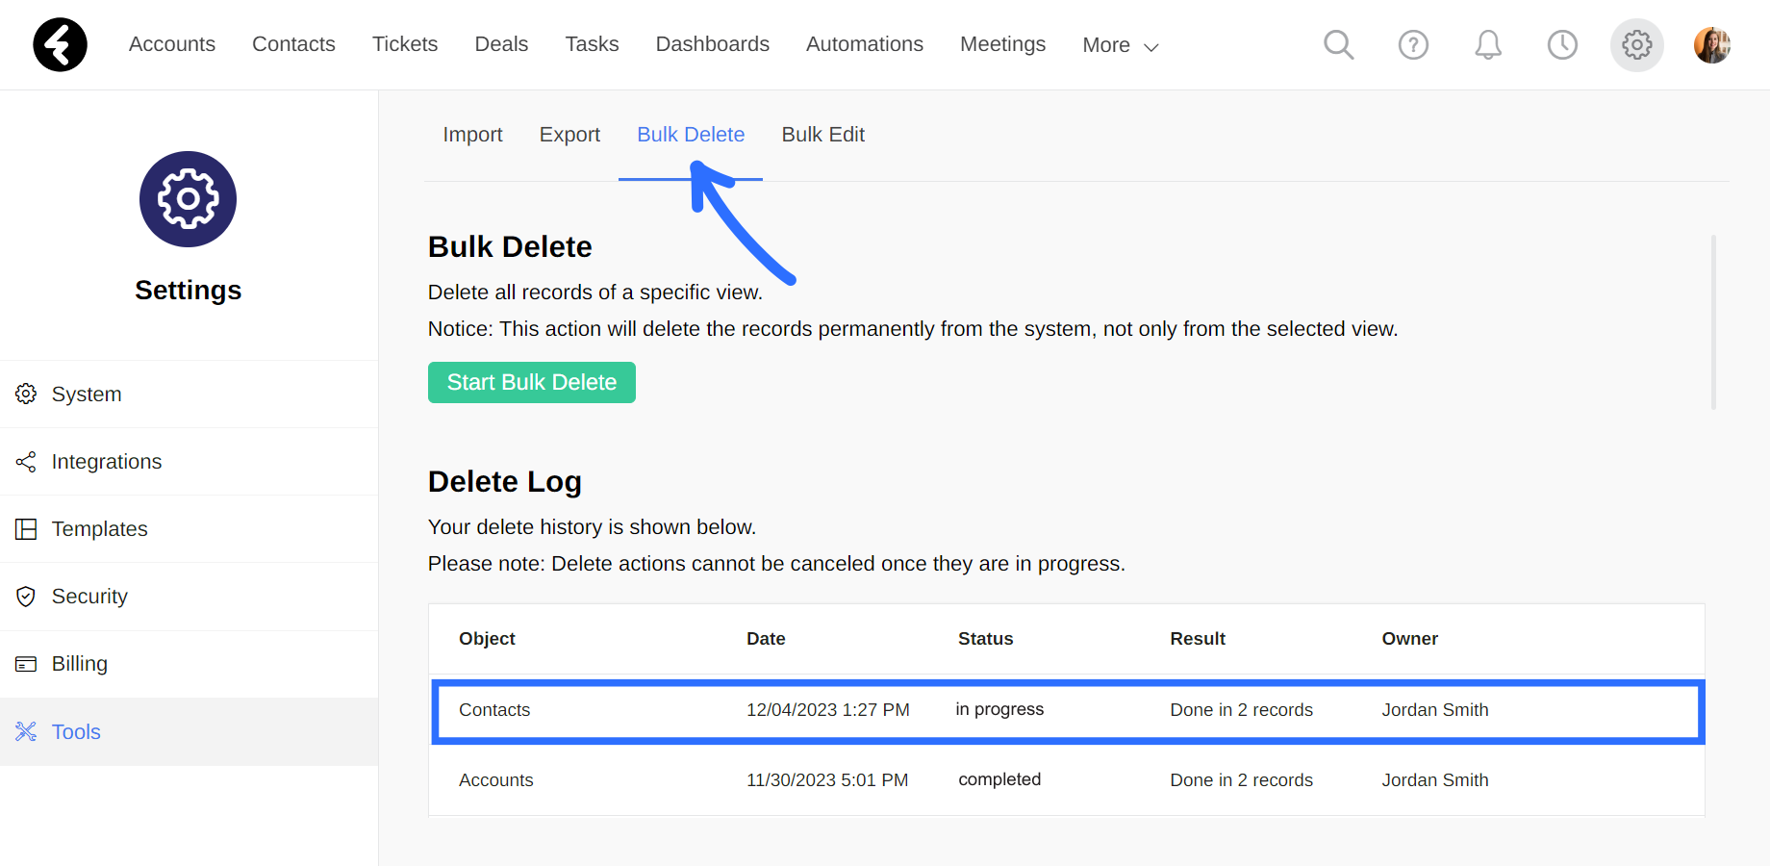Image resolution: width=1770 pixels, height=866 pixels.
Task: Select Tools in the settings sidebar
Action: coord(189,731)
